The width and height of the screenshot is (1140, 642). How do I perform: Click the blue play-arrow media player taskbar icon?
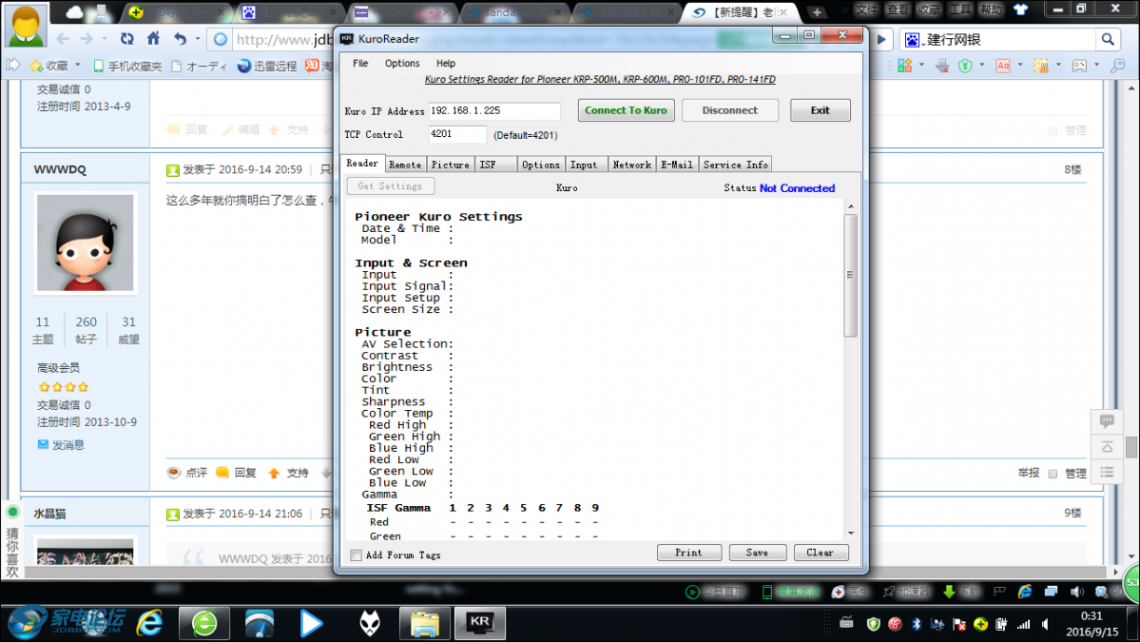[311, 624]
